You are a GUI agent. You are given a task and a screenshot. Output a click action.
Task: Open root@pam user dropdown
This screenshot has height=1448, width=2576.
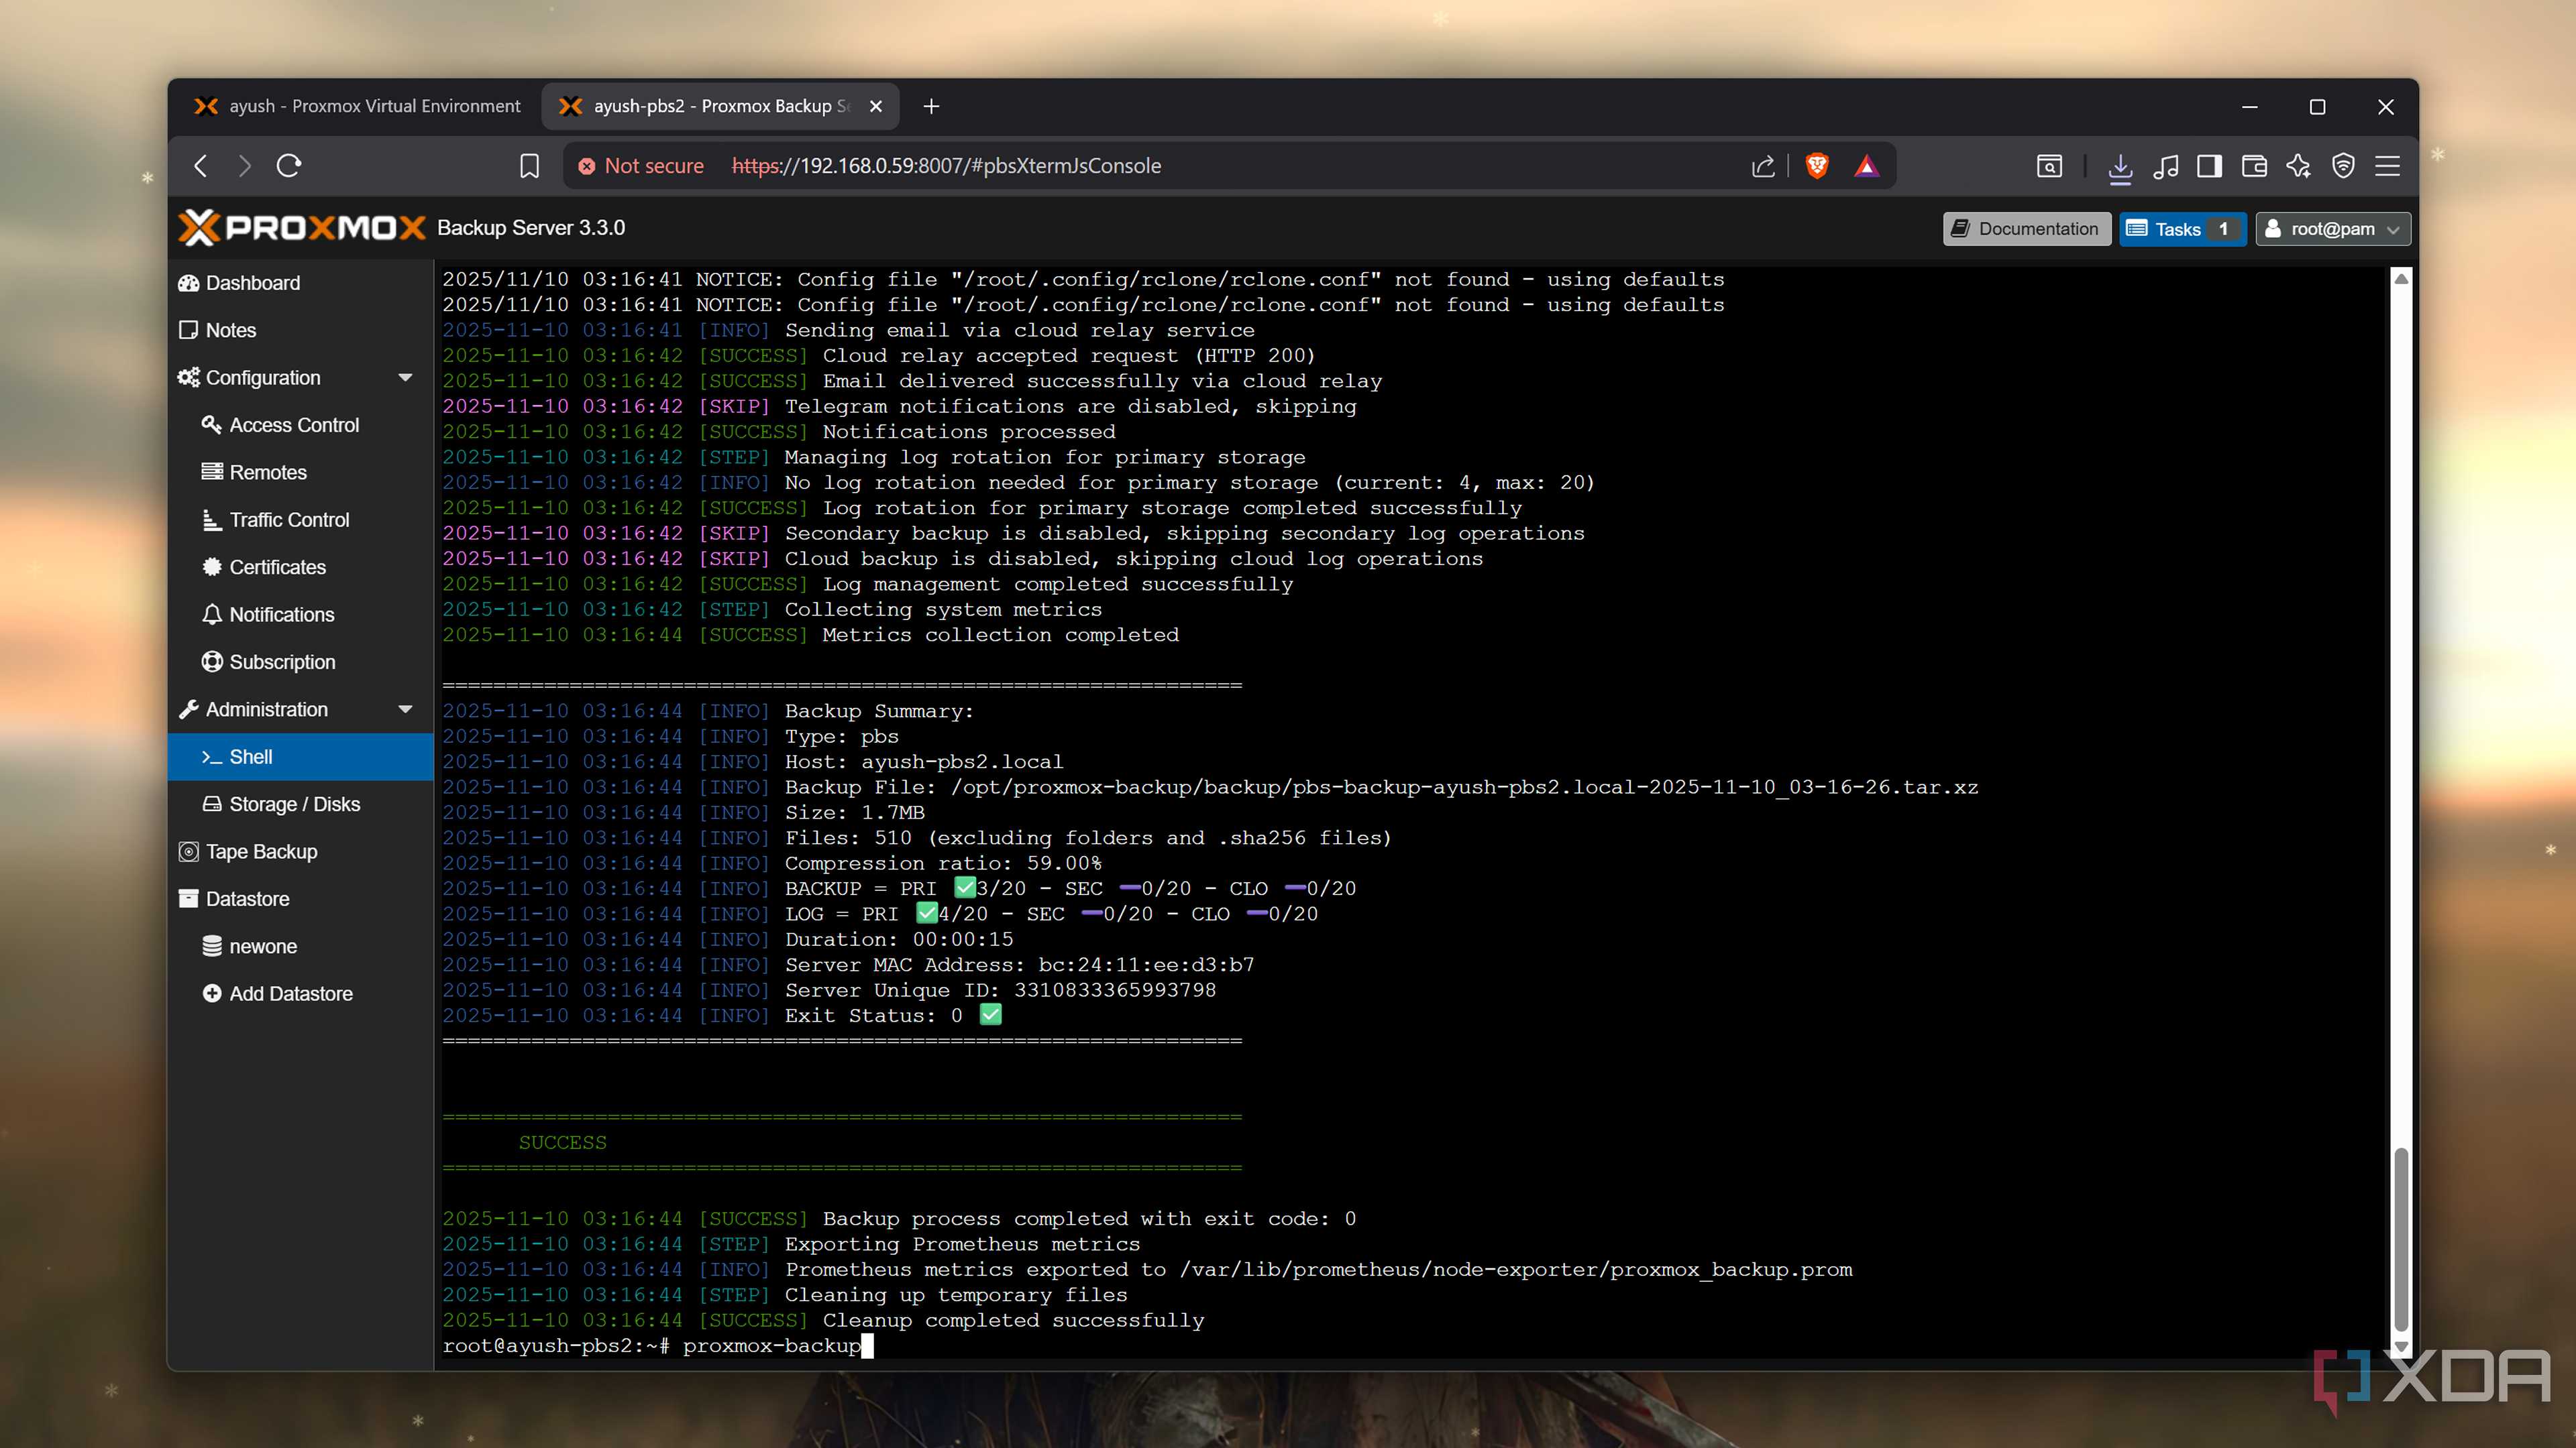click(2332, 229)
